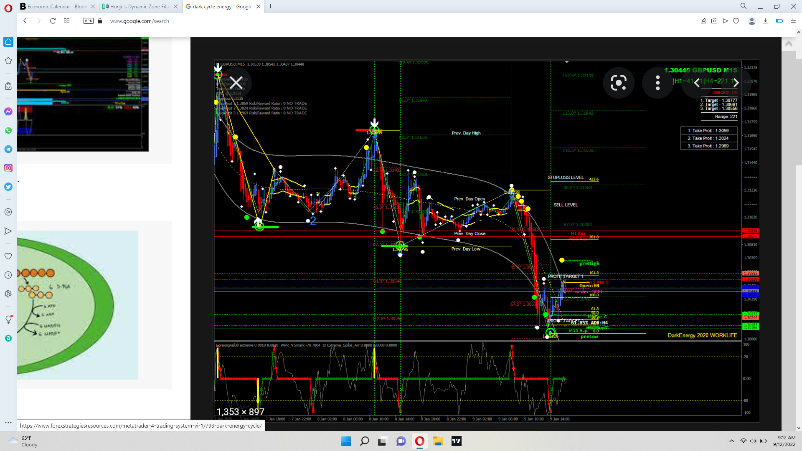The height and width of the screenshot is (451, 802).
Task: Open Messenger in the Opera sidebar
Action: coord(8,111)
